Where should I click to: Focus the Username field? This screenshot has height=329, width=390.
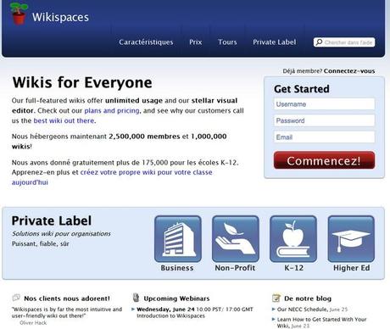tap(324, 104)
